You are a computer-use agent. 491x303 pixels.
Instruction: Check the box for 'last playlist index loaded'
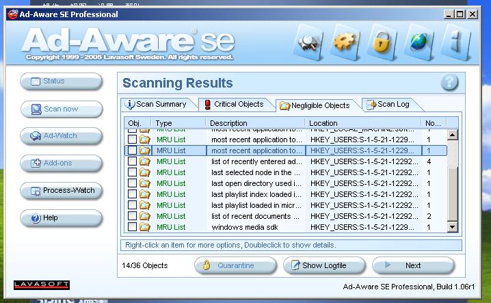132,194
